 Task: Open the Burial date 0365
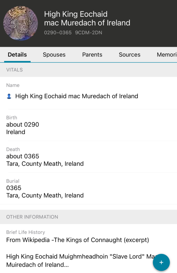coord(14,188)
